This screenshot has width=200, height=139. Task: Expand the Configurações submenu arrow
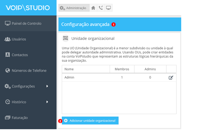coord(47,86)
